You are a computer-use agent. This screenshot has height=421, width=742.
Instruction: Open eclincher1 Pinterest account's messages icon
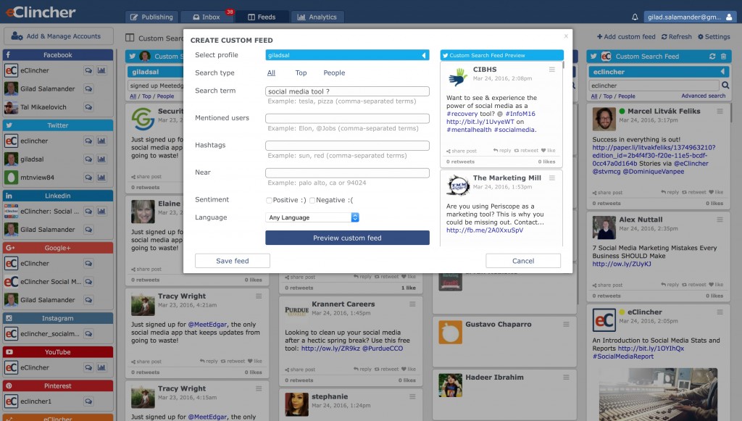(88, 401)
